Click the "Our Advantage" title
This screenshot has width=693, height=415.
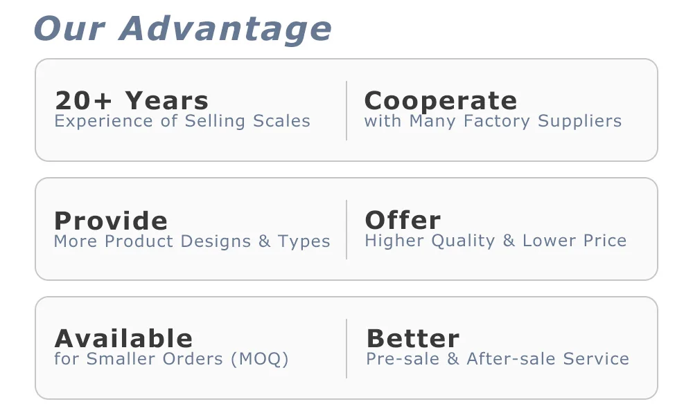pos(182,29)
